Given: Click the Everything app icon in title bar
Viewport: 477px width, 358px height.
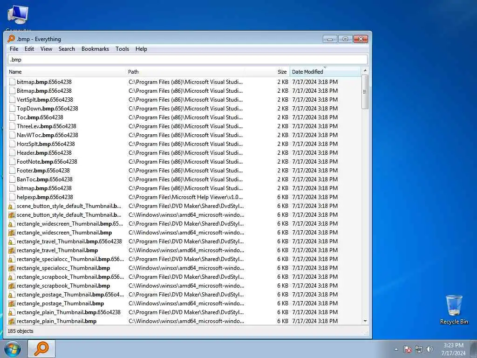Looking at the screenshot, I should (11, 39).
